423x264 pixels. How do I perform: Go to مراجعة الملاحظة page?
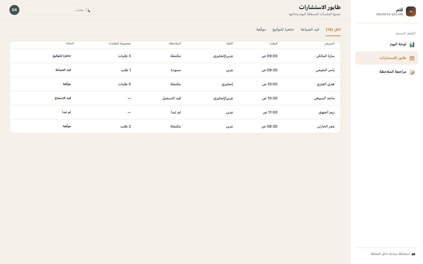click(x=387, y=72)
